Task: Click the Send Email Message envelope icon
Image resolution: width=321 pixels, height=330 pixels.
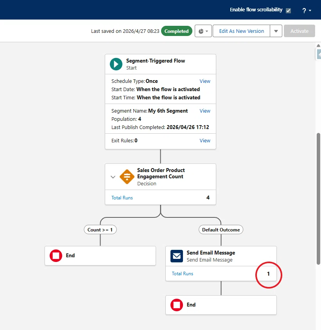Action: (x=177, y=256)
